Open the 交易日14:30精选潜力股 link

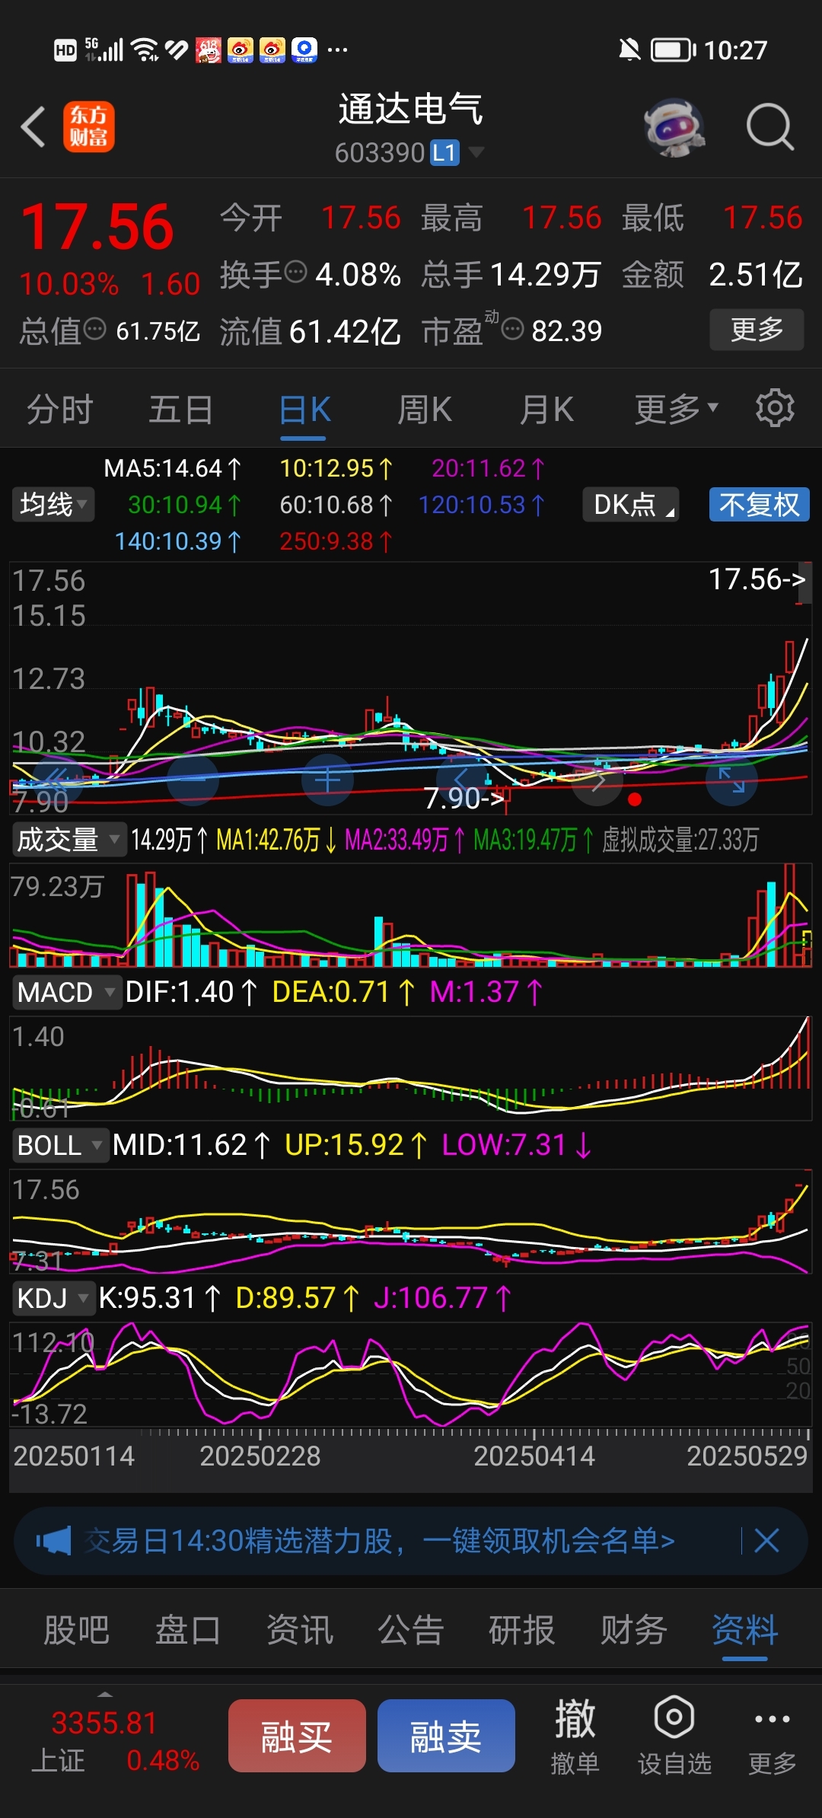tap(379, 1541)
